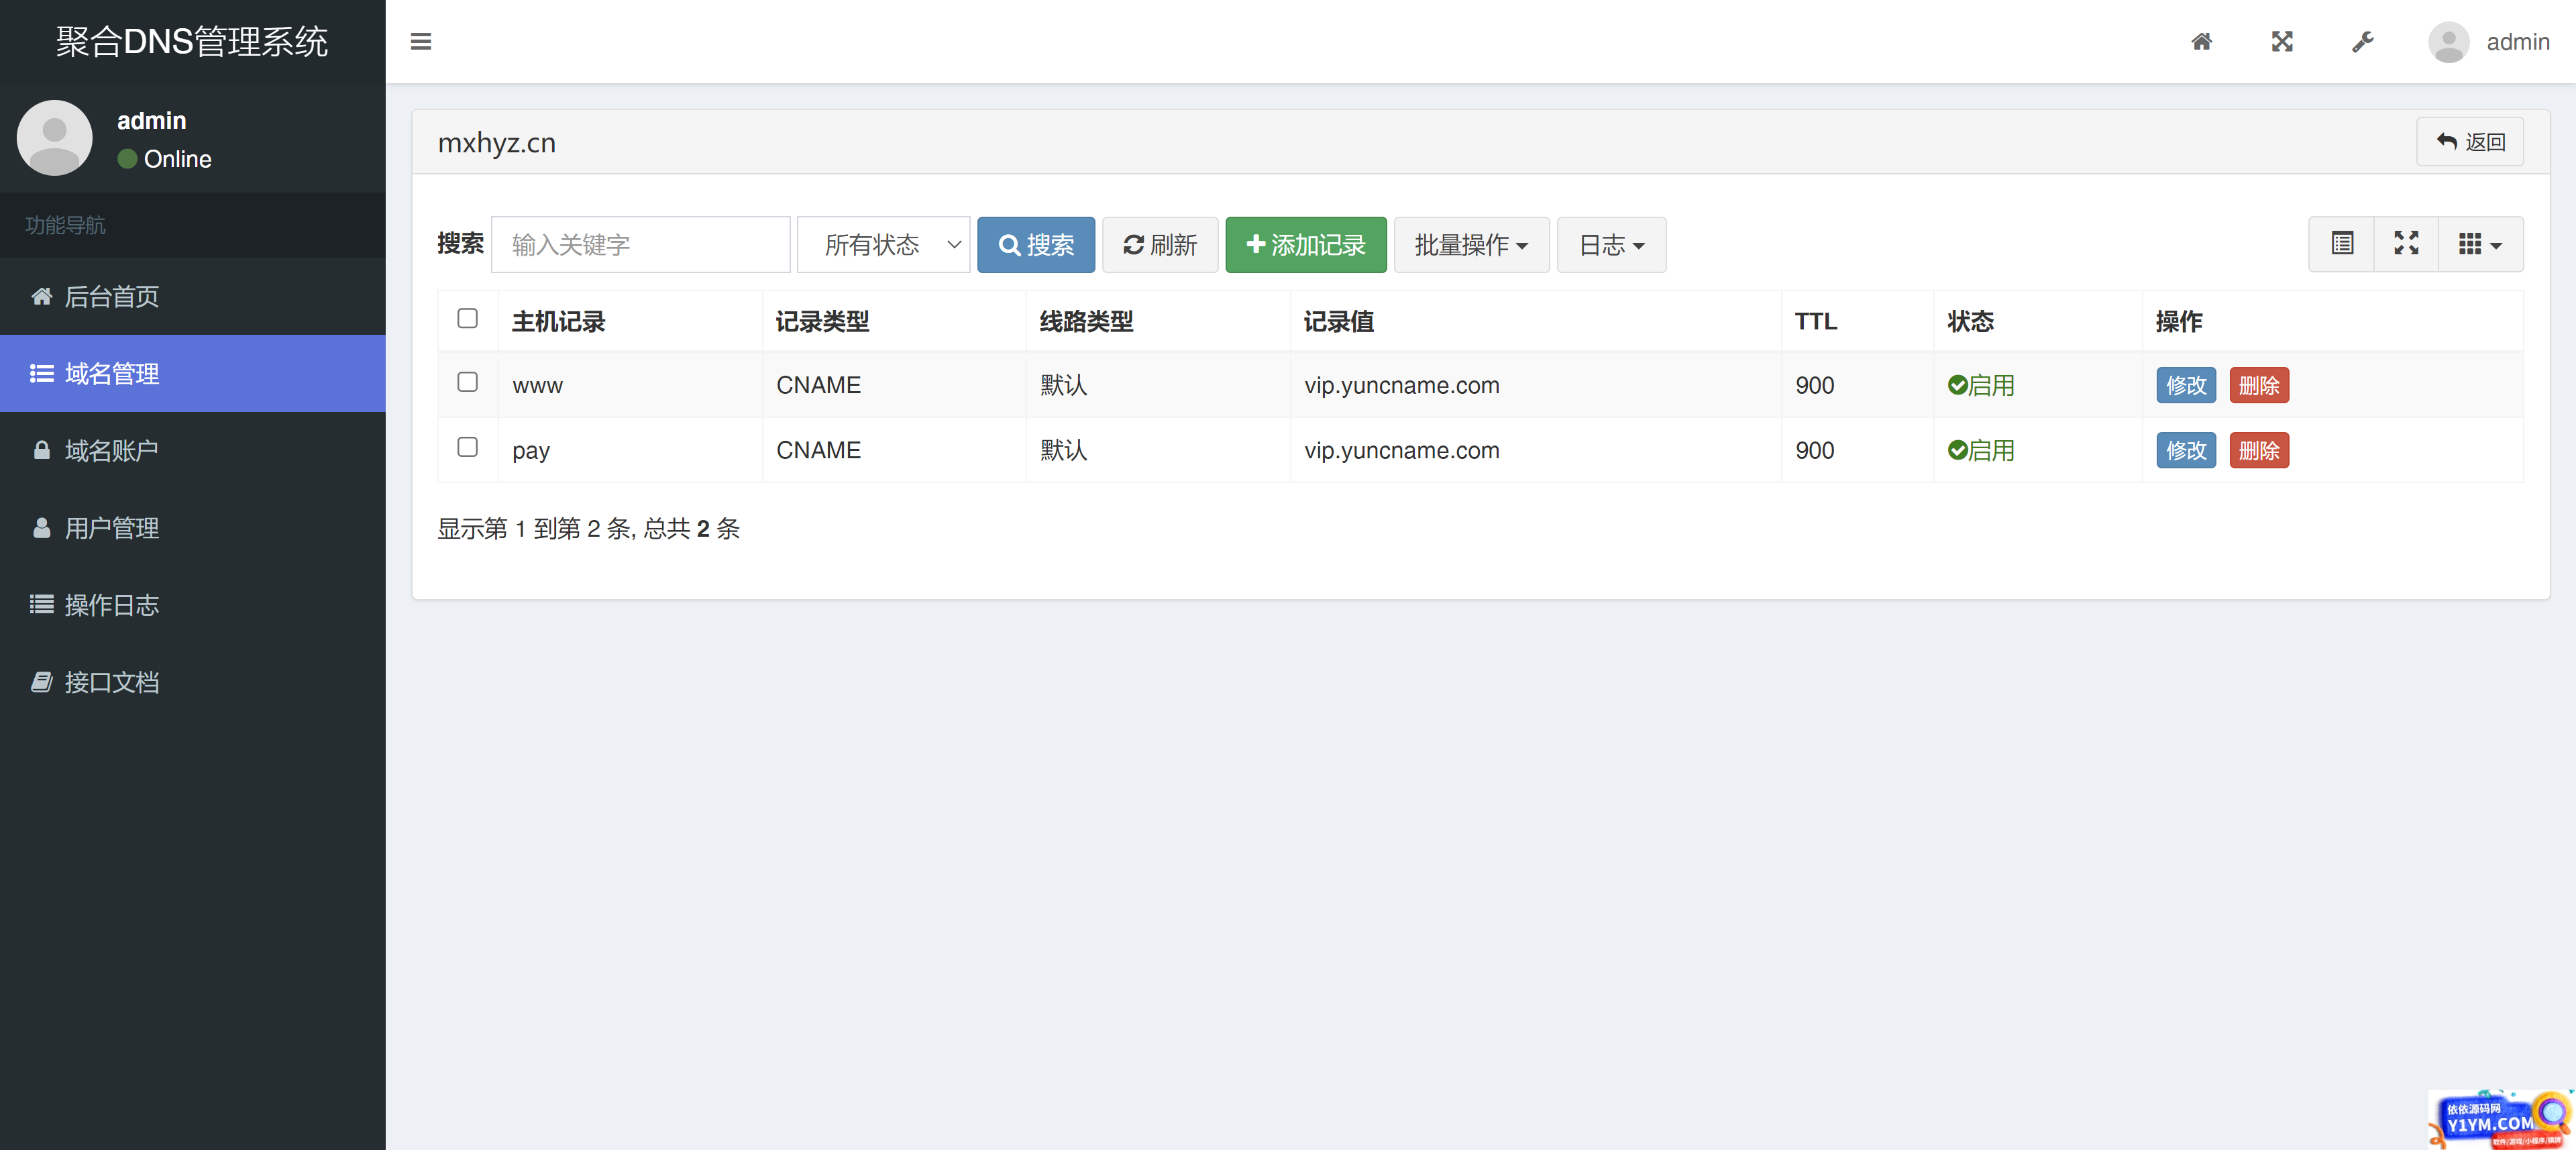
Task: Click 启用 status of pay record
Action: pyautogui.click(x=1981, y=450)
